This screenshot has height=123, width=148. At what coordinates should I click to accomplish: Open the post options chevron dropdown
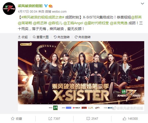[x=142, y=4]
